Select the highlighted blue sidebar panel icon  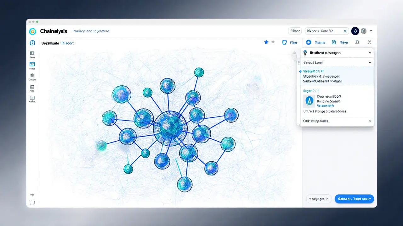pos(32,64)
